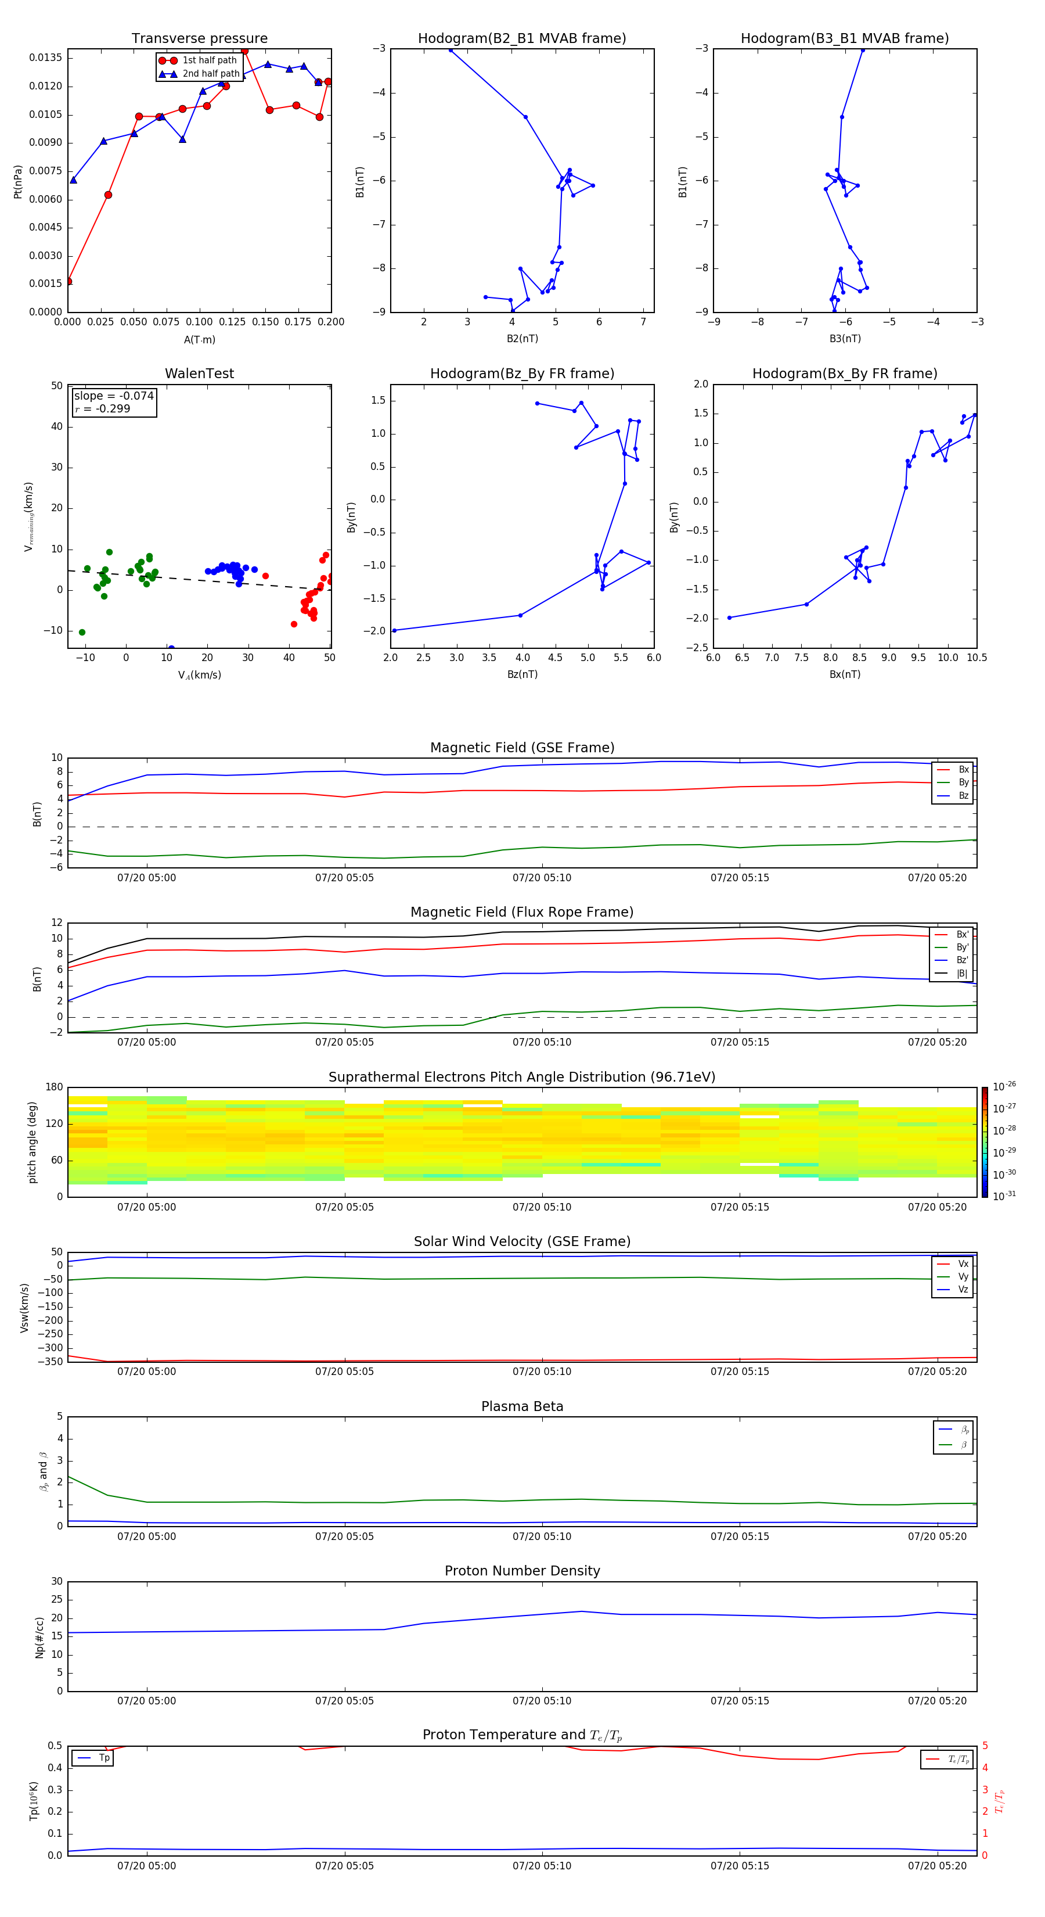Select Bx' in the flux rope legend
Screen dimensions: 1045x1917
952,935
